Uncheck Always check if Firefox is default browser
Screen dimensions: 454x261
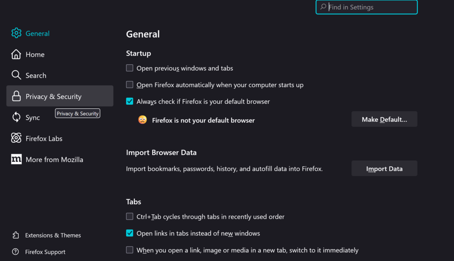pyautogui.click(x=129, y=101)
